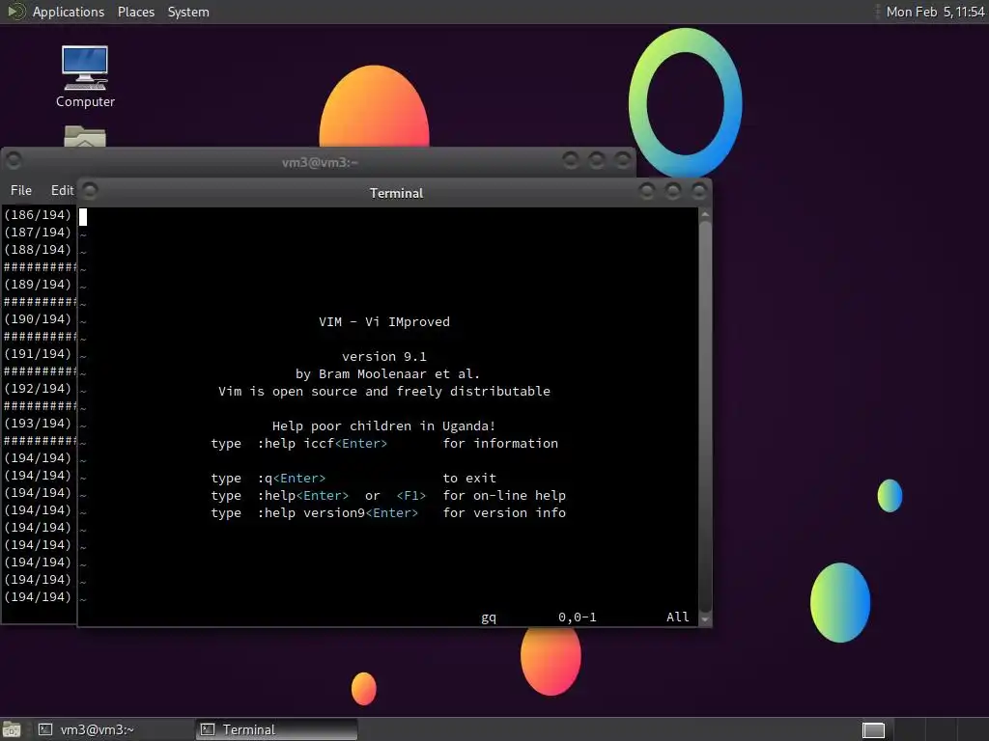Click the 'All' scroll indicator in Vim
Screen dimensions: 989x741
pyautogui.click(x=678, y=617)
